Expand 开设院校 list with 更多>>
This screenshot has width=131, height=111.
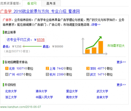pos(121,85)
